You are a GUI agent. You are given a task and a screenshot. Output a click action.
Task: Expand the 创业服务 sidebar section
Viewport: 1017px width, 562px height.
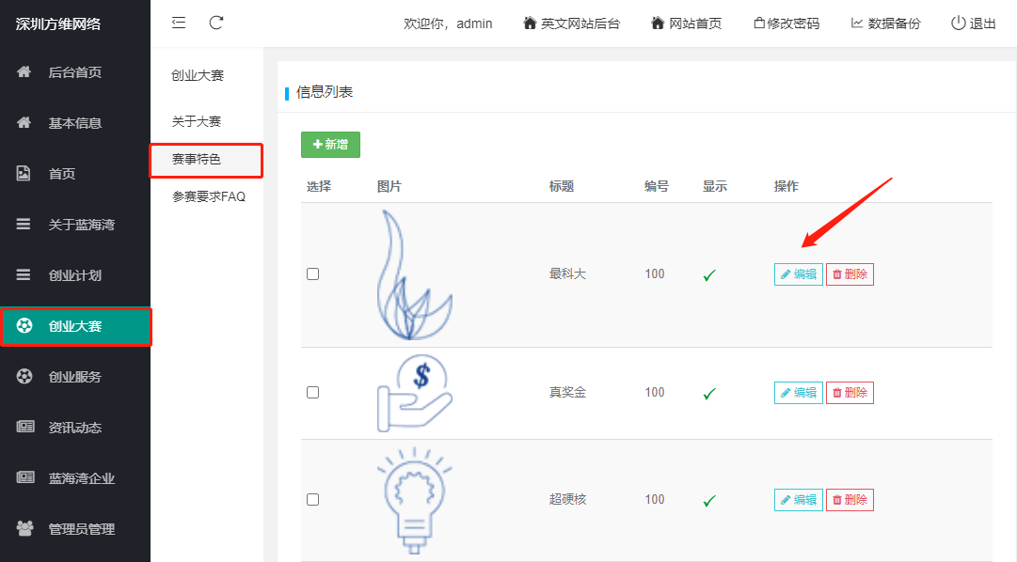[x=75, y=377]
